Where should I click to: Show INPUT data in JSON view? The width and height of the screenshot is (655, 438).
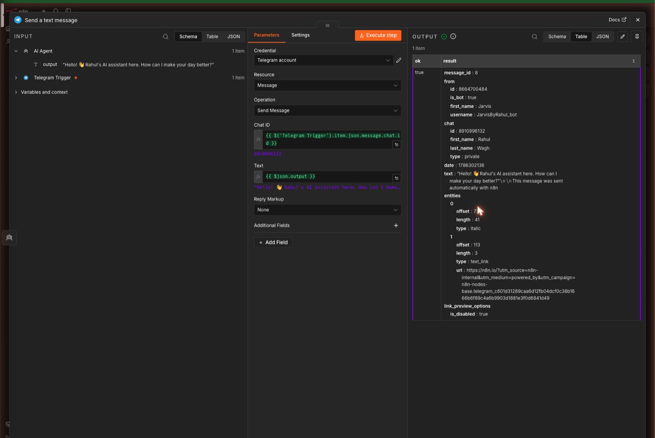[233, 36]
